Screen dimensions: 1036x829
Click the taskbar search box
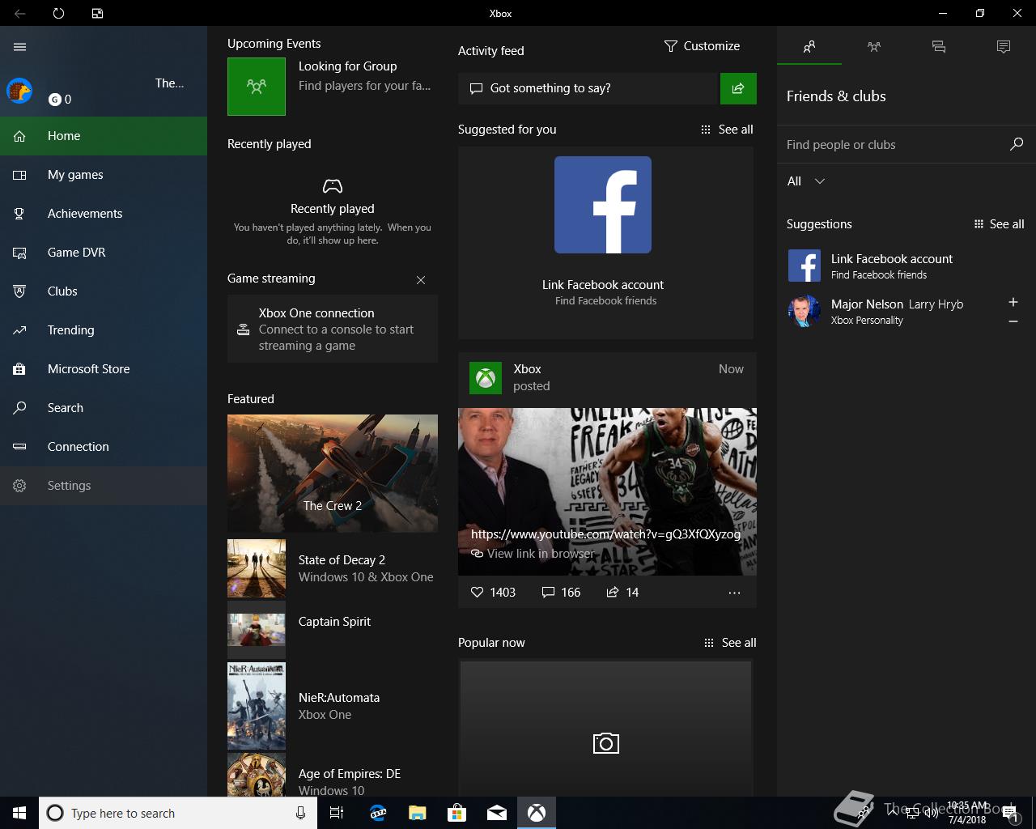pyautogui.click(x=178, y=813)
